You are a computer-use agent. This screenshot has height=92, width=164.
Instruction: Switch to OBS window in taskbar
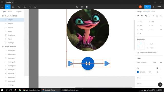70,90
